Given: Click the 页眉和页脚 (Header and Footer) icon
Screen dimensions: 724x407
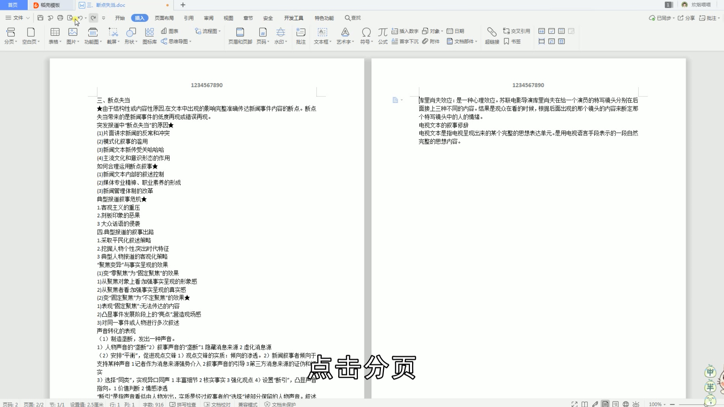Looking at the screenshot, I should 239,35.
